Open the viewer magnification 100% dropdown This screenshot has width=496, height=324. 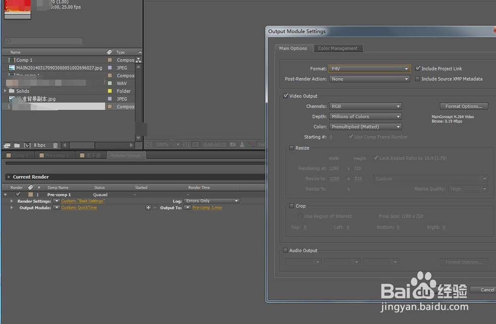pos(167,145)
